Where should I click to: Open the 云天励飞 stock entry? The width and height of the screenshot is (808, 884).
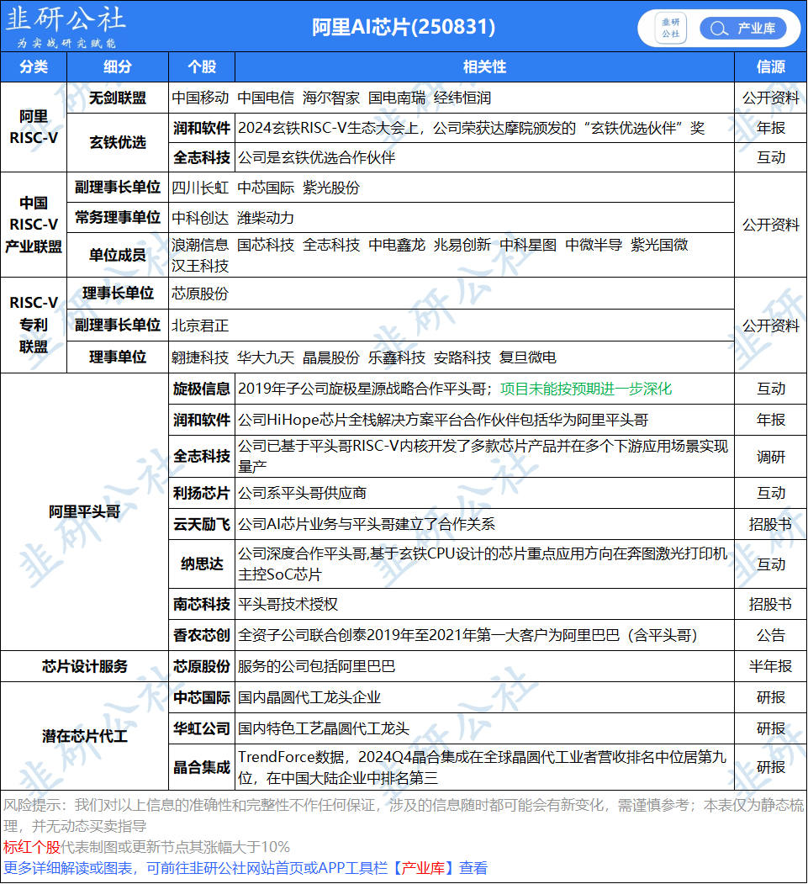202,524
